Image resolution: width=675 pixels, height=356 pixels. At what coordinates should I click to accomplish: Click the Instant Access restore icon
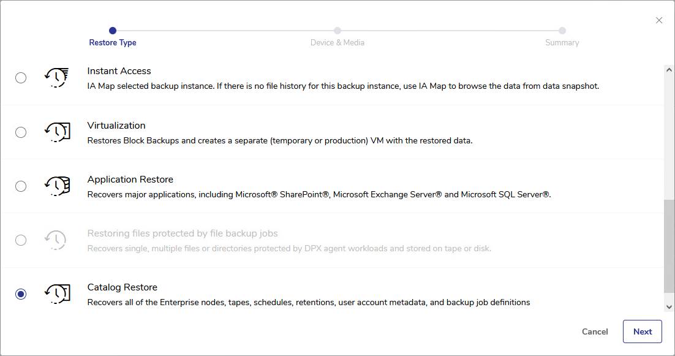click(x=56, y=78)
